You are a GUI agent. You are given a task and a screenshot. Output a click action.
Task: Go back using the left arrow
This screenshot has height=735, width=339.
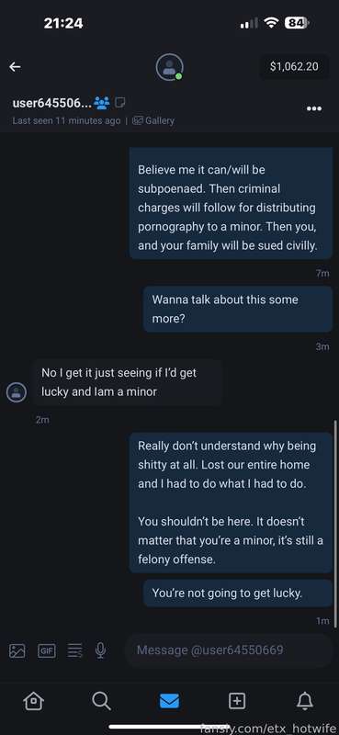(15, 67)
